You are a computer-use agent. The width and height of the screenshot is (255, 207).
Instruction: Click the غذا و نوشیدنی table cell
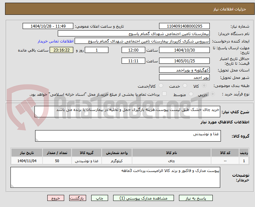[86, 161]
